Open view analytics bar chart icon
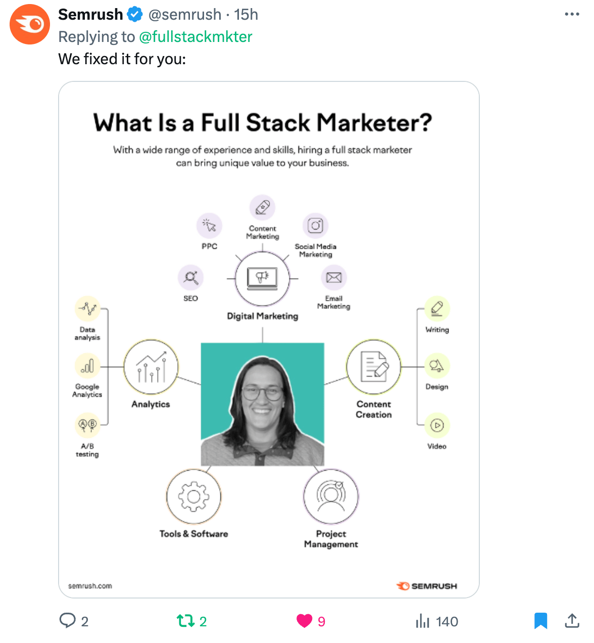 tap(423, 621)
